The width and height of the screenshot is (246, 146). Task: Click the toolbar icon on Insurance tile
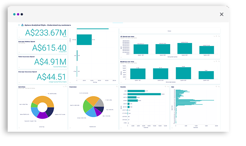[117, 86]
